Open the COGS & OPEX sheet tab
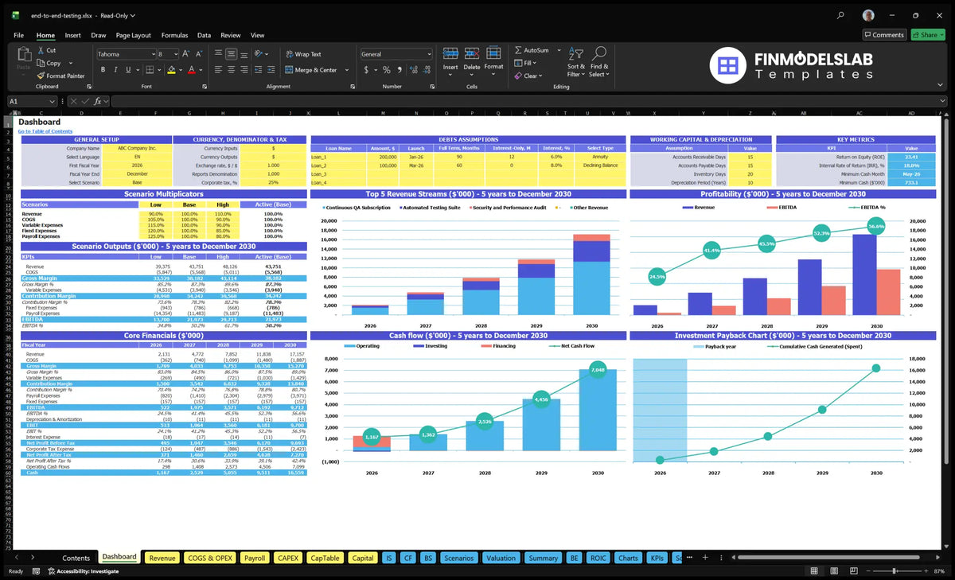The image size is (955, 580). pos(209,558)
